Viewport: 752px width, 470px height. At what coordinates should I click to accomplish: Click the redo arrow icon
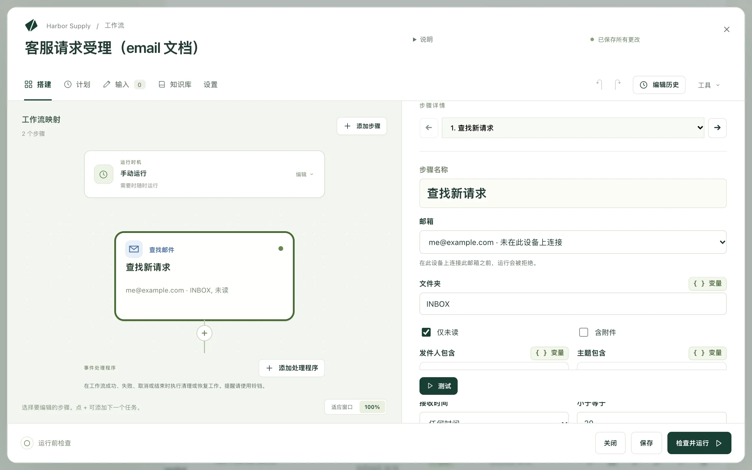[618, 85]
